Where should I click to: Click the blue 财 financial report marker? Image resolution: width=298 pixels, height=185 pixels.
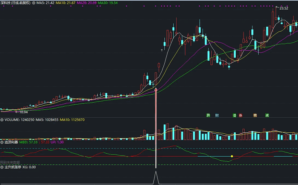(217, 115)
